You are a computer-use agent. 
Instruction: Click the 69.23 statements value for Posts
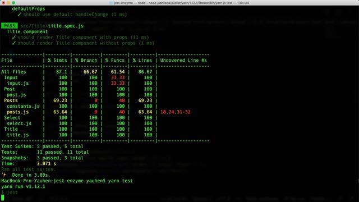click(60, 100)
